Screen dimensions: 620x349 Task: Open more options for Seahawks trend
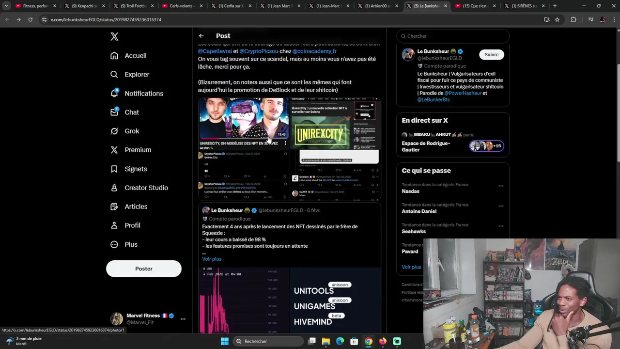(x=501, y=226)
